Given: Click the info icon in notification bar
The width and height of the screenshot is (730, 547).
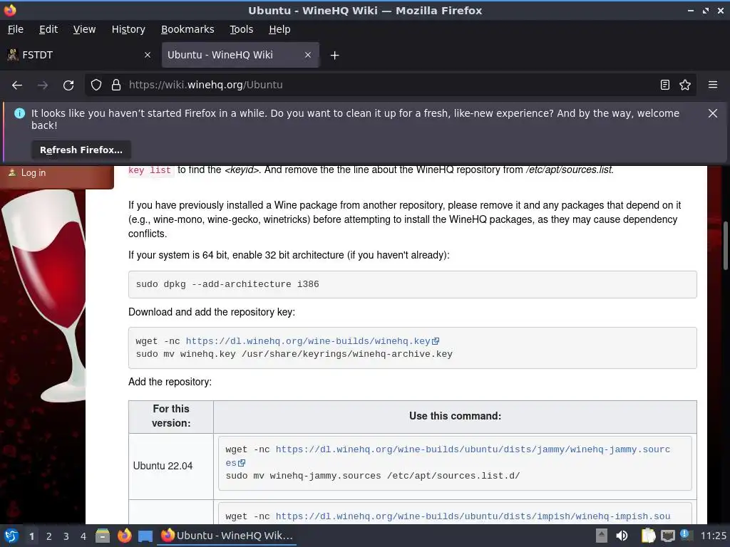Looking at the screenshot, I should 19,113.
